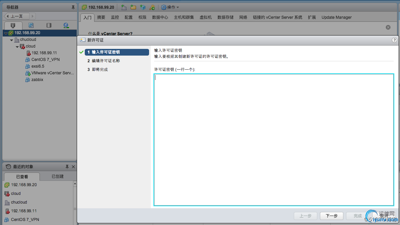The image size is (400, 225).
Task: Pin the Navigator panel
Action: click(73, 7)
